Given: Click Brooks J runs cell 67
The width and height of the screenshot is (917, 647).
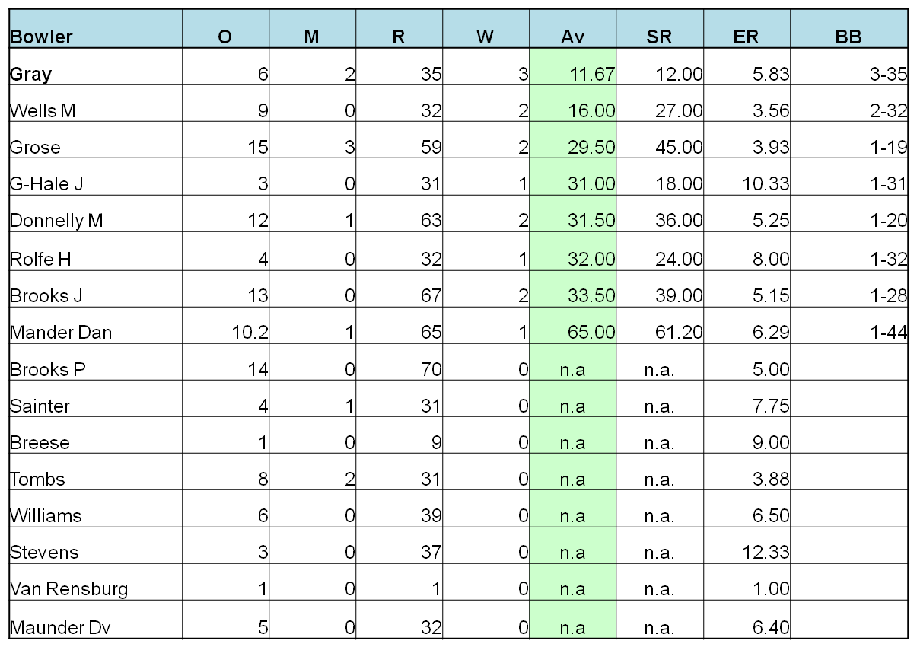Looking at the screenshot, I should click(x=399, y=295).
